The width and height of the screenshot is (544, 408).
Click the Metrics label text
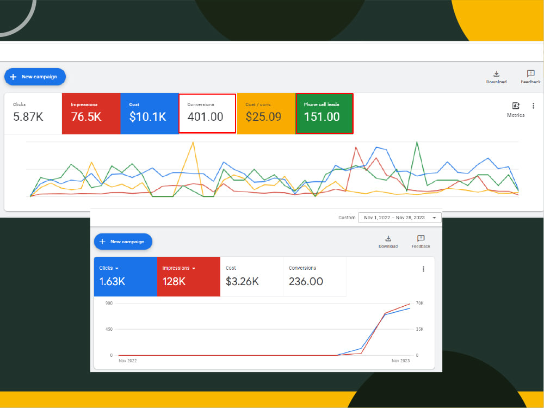click(516, 115)
